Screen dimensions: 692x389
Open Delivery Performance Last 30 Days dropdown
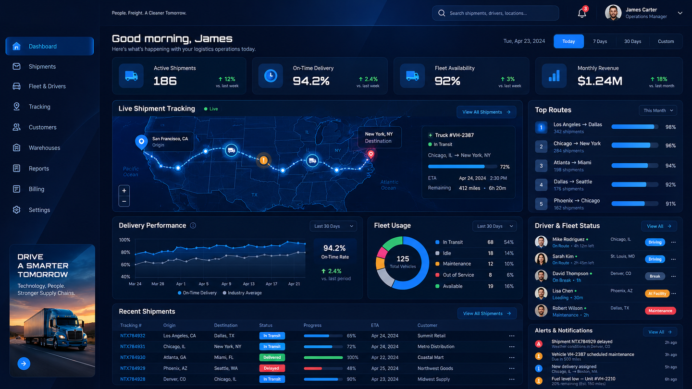(x=333, y=226)
